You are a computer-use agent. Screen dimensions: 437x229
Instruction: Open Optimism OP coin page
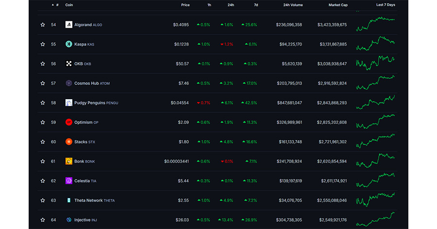[x=86, y=123]
